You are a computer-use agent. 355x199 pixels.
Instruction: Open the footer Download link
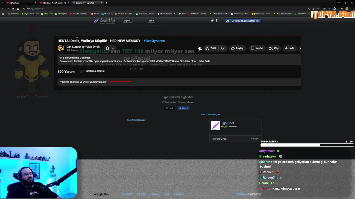coord(126,194)
